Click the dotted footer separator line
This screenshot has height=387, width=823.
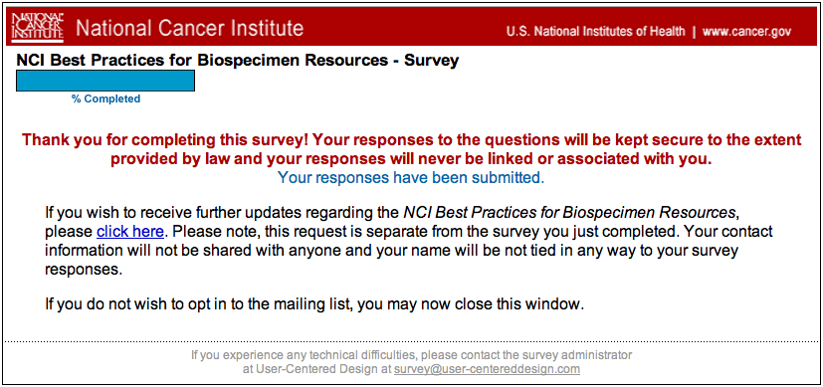[412, 342]
